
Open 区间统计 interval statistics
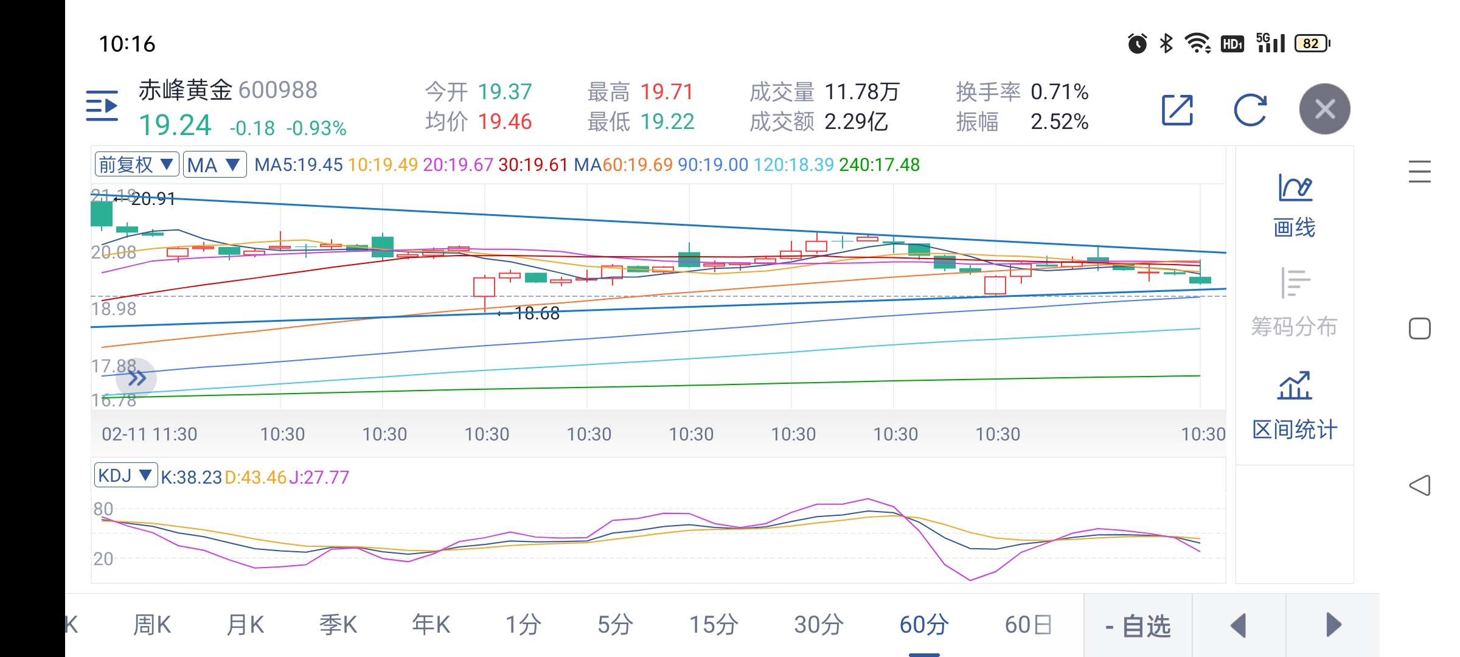pyautogui.click(x=1295, y=406)
